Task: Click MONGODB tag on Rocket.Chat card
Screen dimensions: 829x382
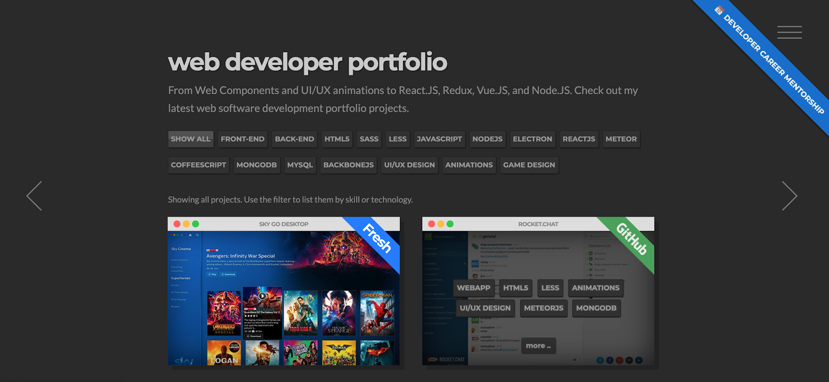Action: pyautogui.click(x=596, y=308)
